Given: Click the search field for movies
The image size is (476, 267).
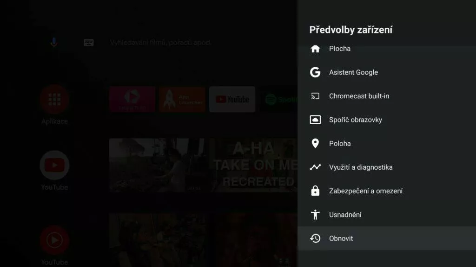Looking at the screenshot, I should click(x=160, y=43).
